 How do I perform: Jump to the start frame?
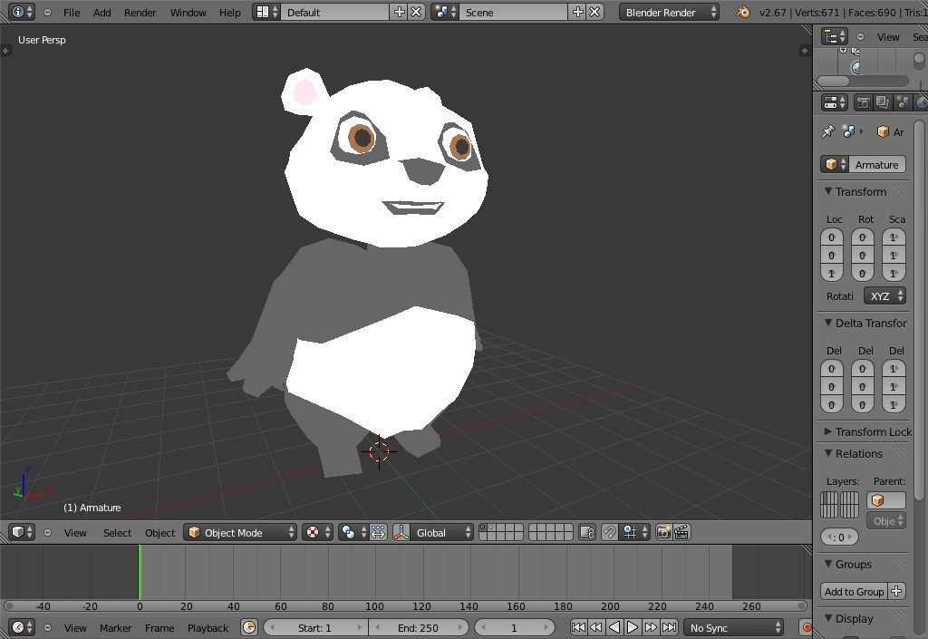coord(578,627)
